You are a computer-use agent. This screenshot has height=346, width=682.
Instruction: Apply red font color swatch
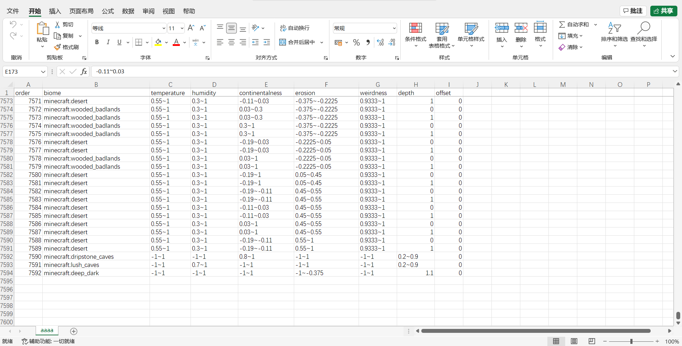[176, 42]
